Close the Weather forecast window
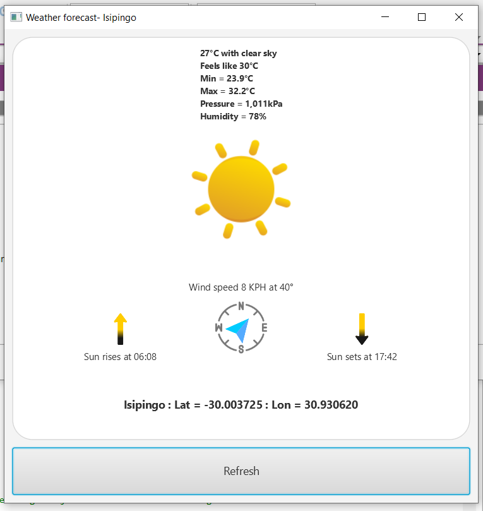 pos(459,17)
